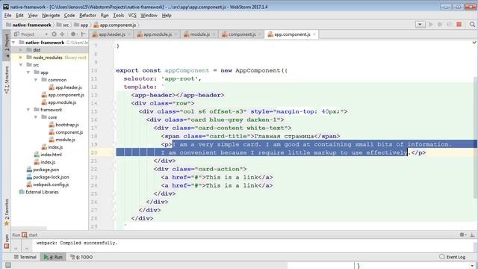Open the Refactor menu
478x269 pixels.
click(87, 15)
